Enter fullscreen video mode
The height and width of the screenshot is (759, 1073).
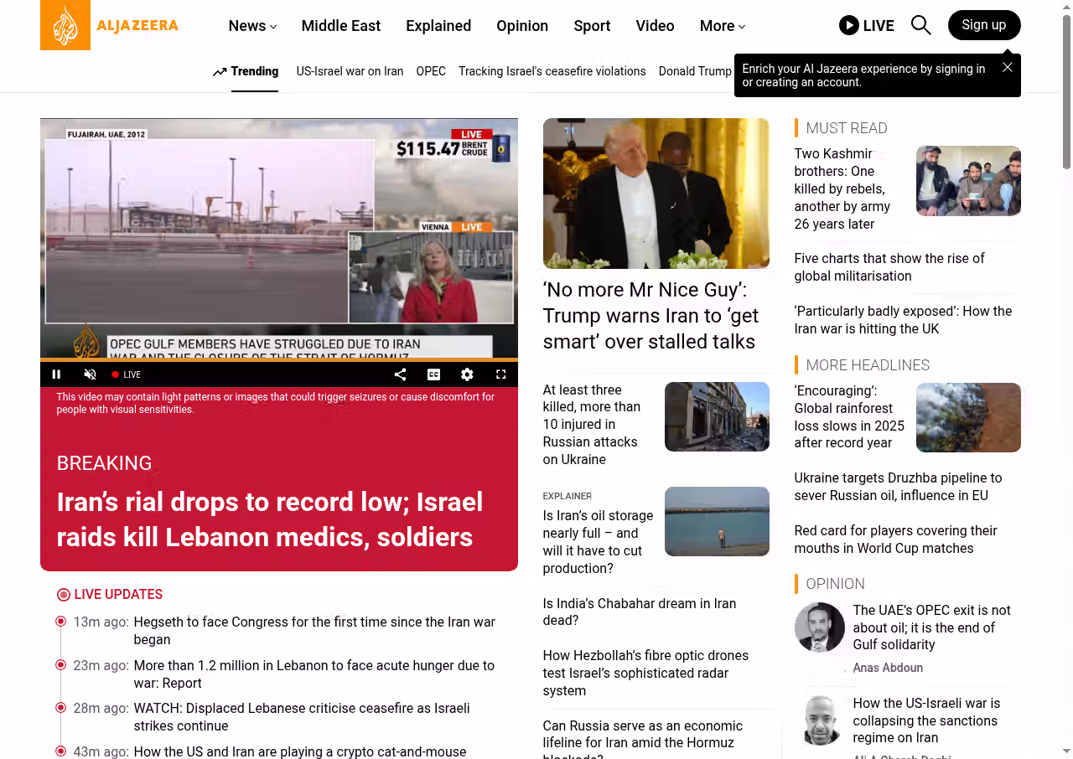[x=500, y=374]
